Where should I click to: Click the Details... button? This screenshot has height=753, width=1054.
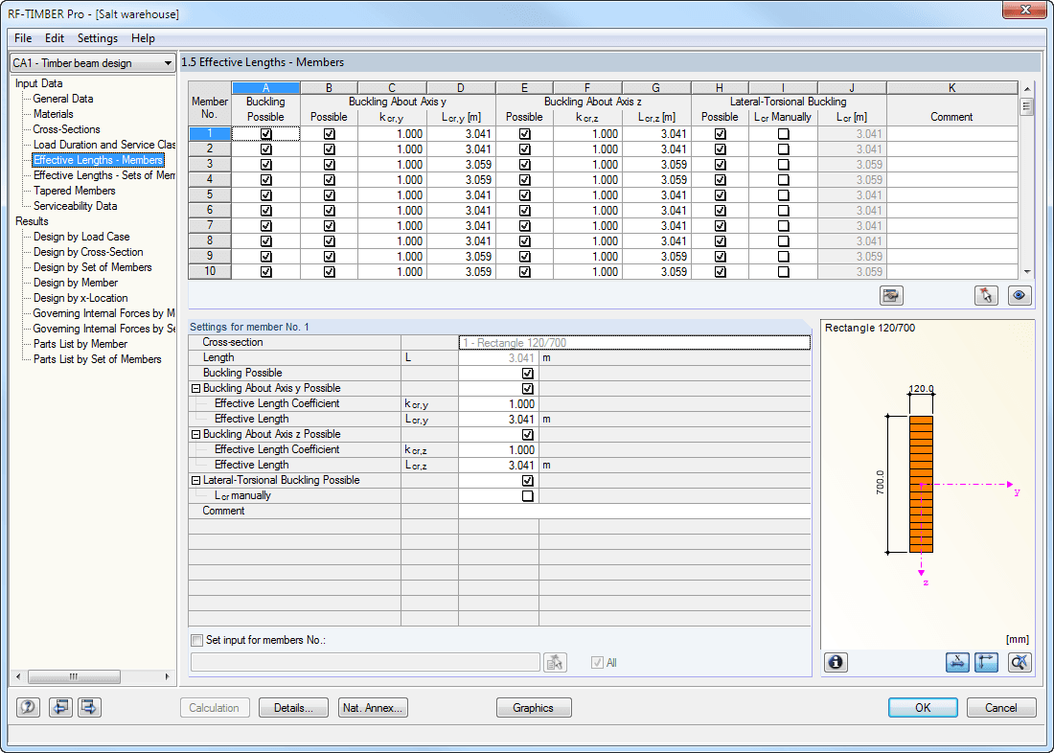(x=293, y=707)
